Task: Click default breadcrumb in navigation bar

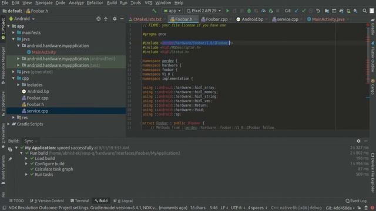Action: pos(12,11)
